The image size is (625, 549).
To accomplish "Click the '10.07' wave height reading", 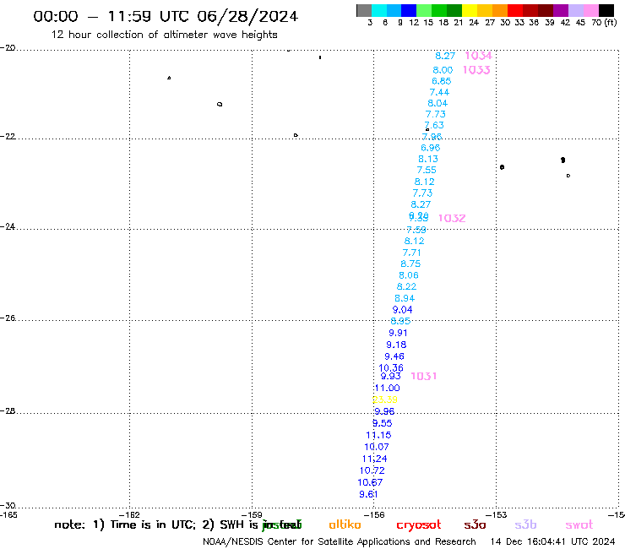I will point(377,447).
